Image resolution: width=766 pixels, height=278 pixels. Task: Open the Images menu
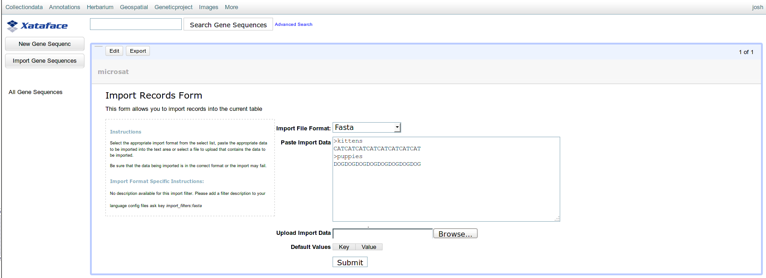click(x=209, y=7)
